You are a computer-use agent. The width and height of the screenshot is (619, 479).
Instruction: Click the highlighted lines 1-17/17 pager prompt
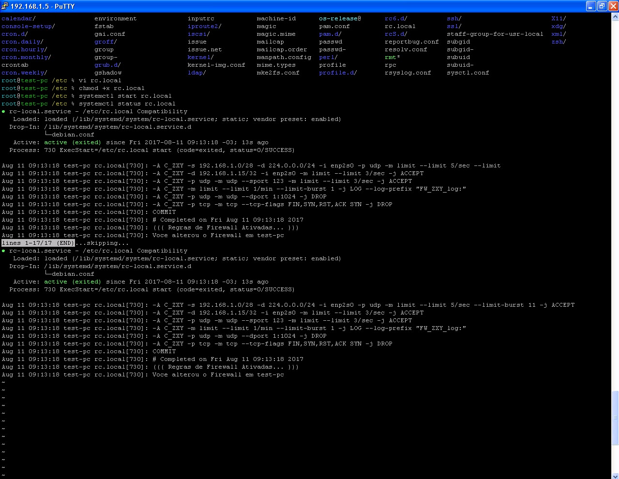coord(37,243)
